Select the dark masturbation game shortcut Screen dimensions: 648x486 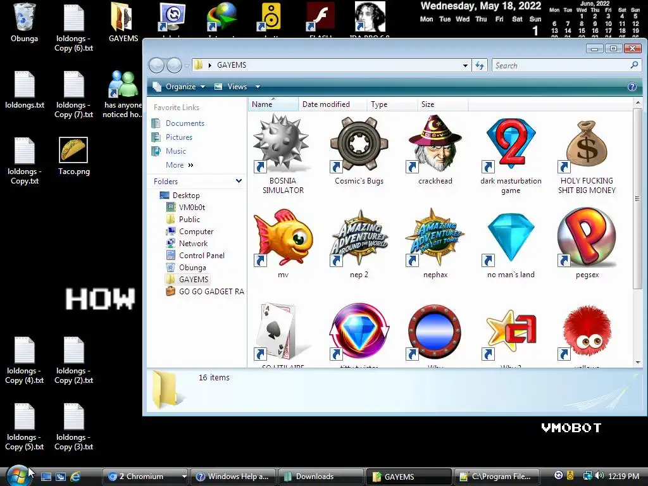click(511, 144)
